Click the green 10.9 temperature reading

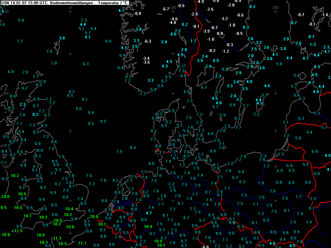[x=148, y=227]
